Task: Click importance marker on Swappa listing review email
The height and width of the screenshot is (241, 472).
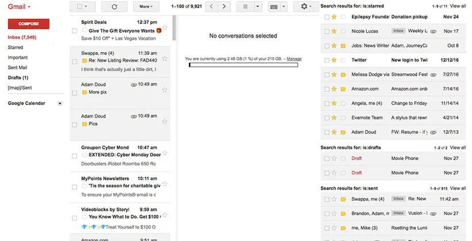Action: coord(84,60)
